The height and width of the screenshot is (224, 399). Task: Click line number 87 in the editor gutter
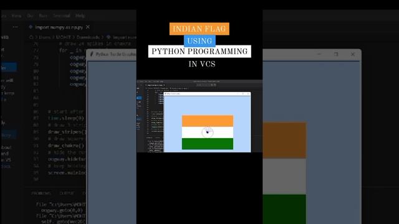36,118
